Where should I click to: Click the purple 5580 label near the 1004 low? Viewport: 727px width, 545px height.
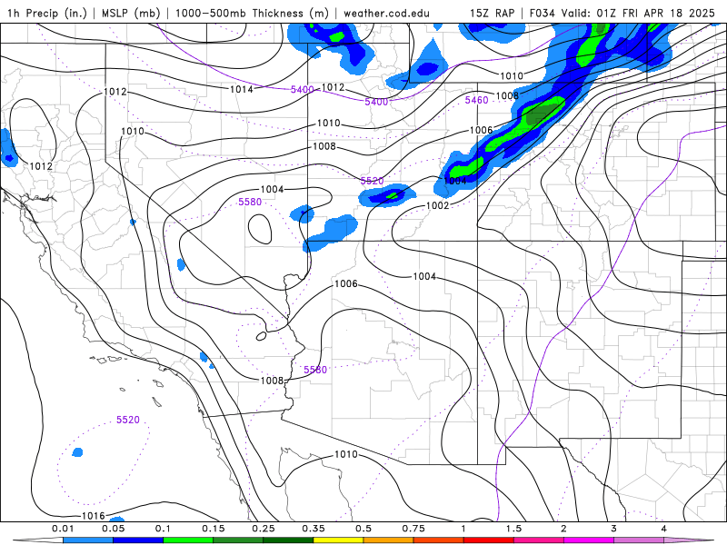coord(250,202)
